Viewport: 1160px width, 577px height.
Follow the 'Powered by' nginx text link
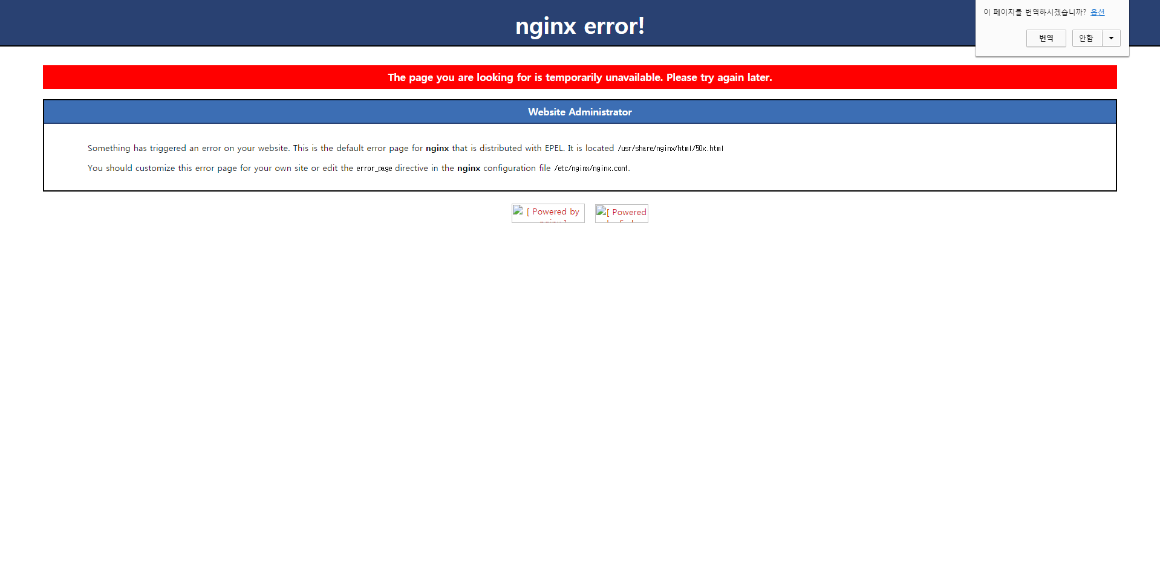click(556, 212)
